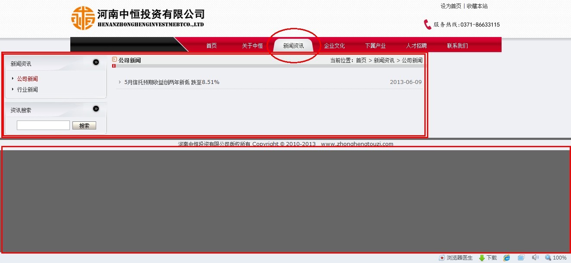Expand the 新闻资讯 panel double-arrow button

pos(96,62)
